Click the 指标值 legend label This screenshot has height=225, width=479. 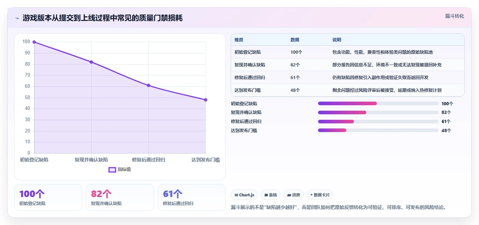124,169
